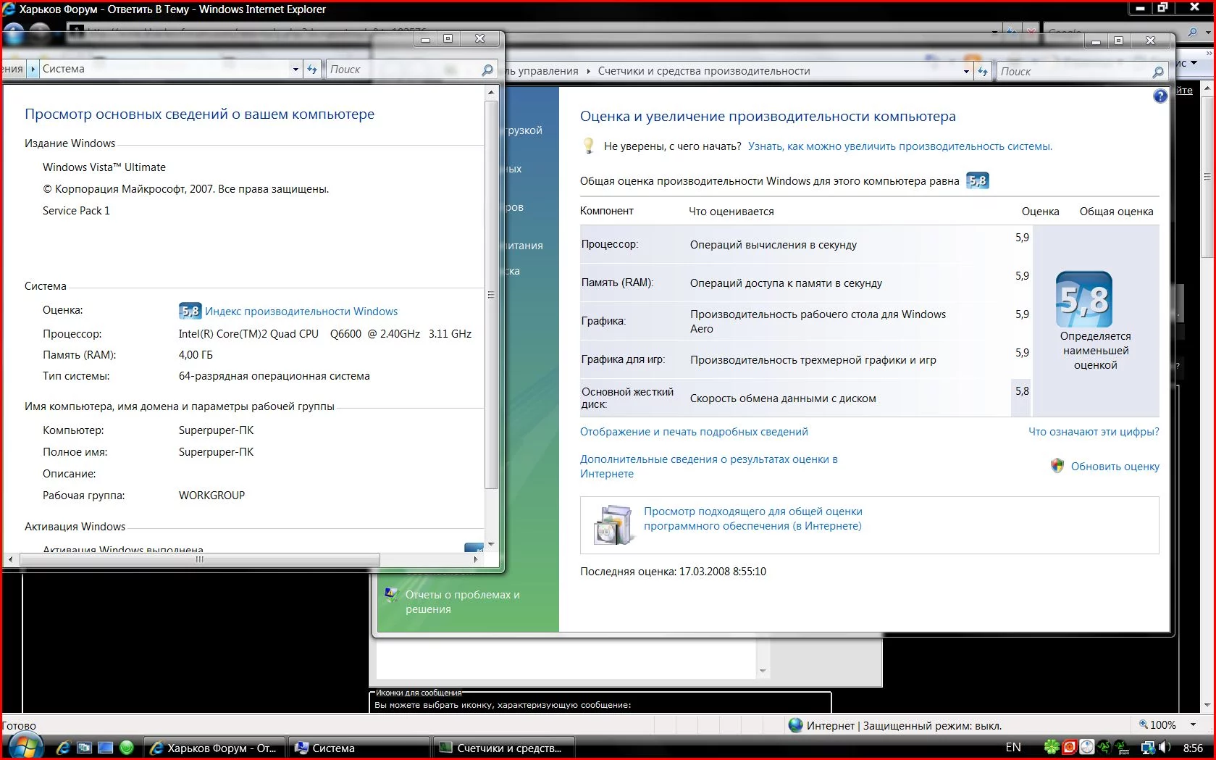1216x760 pixels.
Task: Click Обновить оценку link
Action: click(1115, 467)
